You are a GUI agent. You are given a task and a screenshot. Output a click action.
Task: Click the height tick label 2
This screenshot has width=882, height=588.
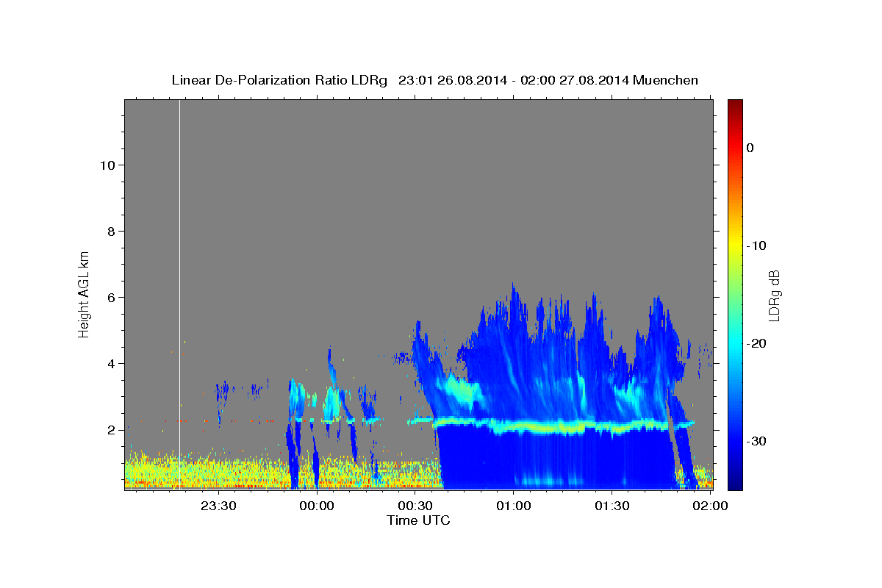[x=112, y=430]
